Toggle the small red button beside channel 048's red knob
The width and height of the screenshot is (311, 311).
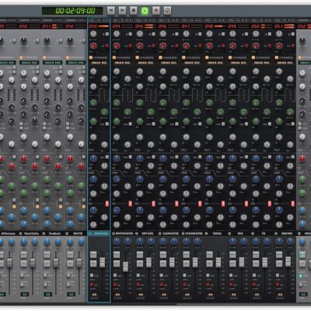pos(223,46)
